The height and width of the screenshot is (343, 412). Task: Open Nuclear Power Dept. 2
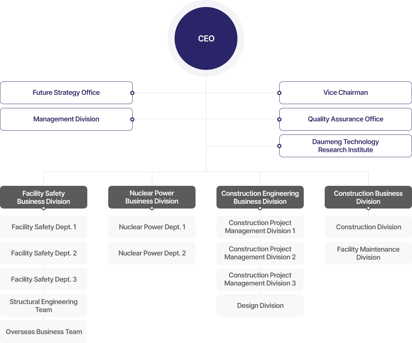tap(152, 253)
